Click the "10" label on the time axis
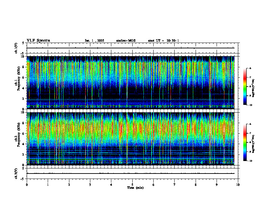Image resolution: width=268 pixels, height=207 pixels. (x=238, y=185)
